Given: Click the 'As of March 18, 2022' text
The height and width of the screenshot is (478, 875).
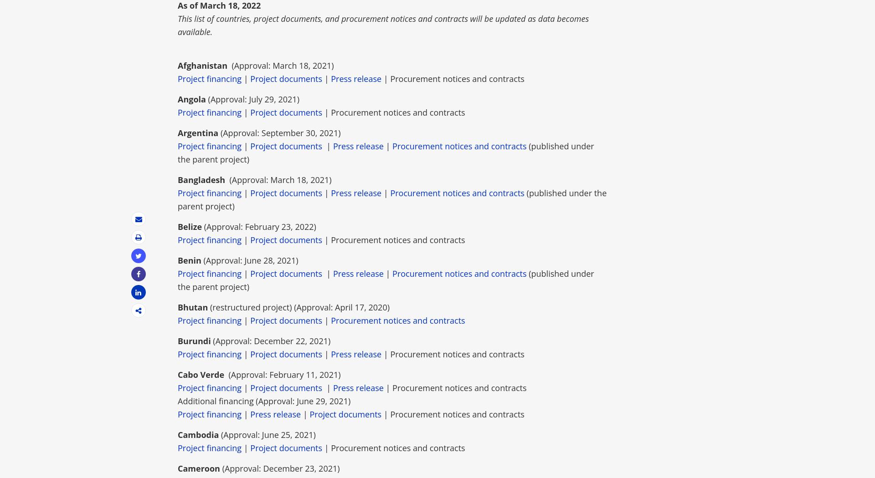Looking at the screenshot, I should (219, 5).
